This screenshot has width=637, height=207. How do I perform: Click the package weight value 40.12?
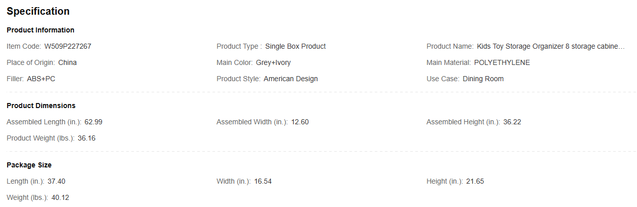point(60,197)
